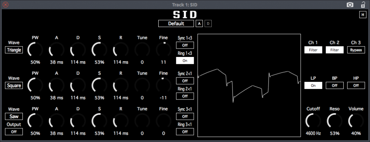Switch Ch 3 routing from Bypass
Screen dimensions: 370x142
tap(356, 50)
